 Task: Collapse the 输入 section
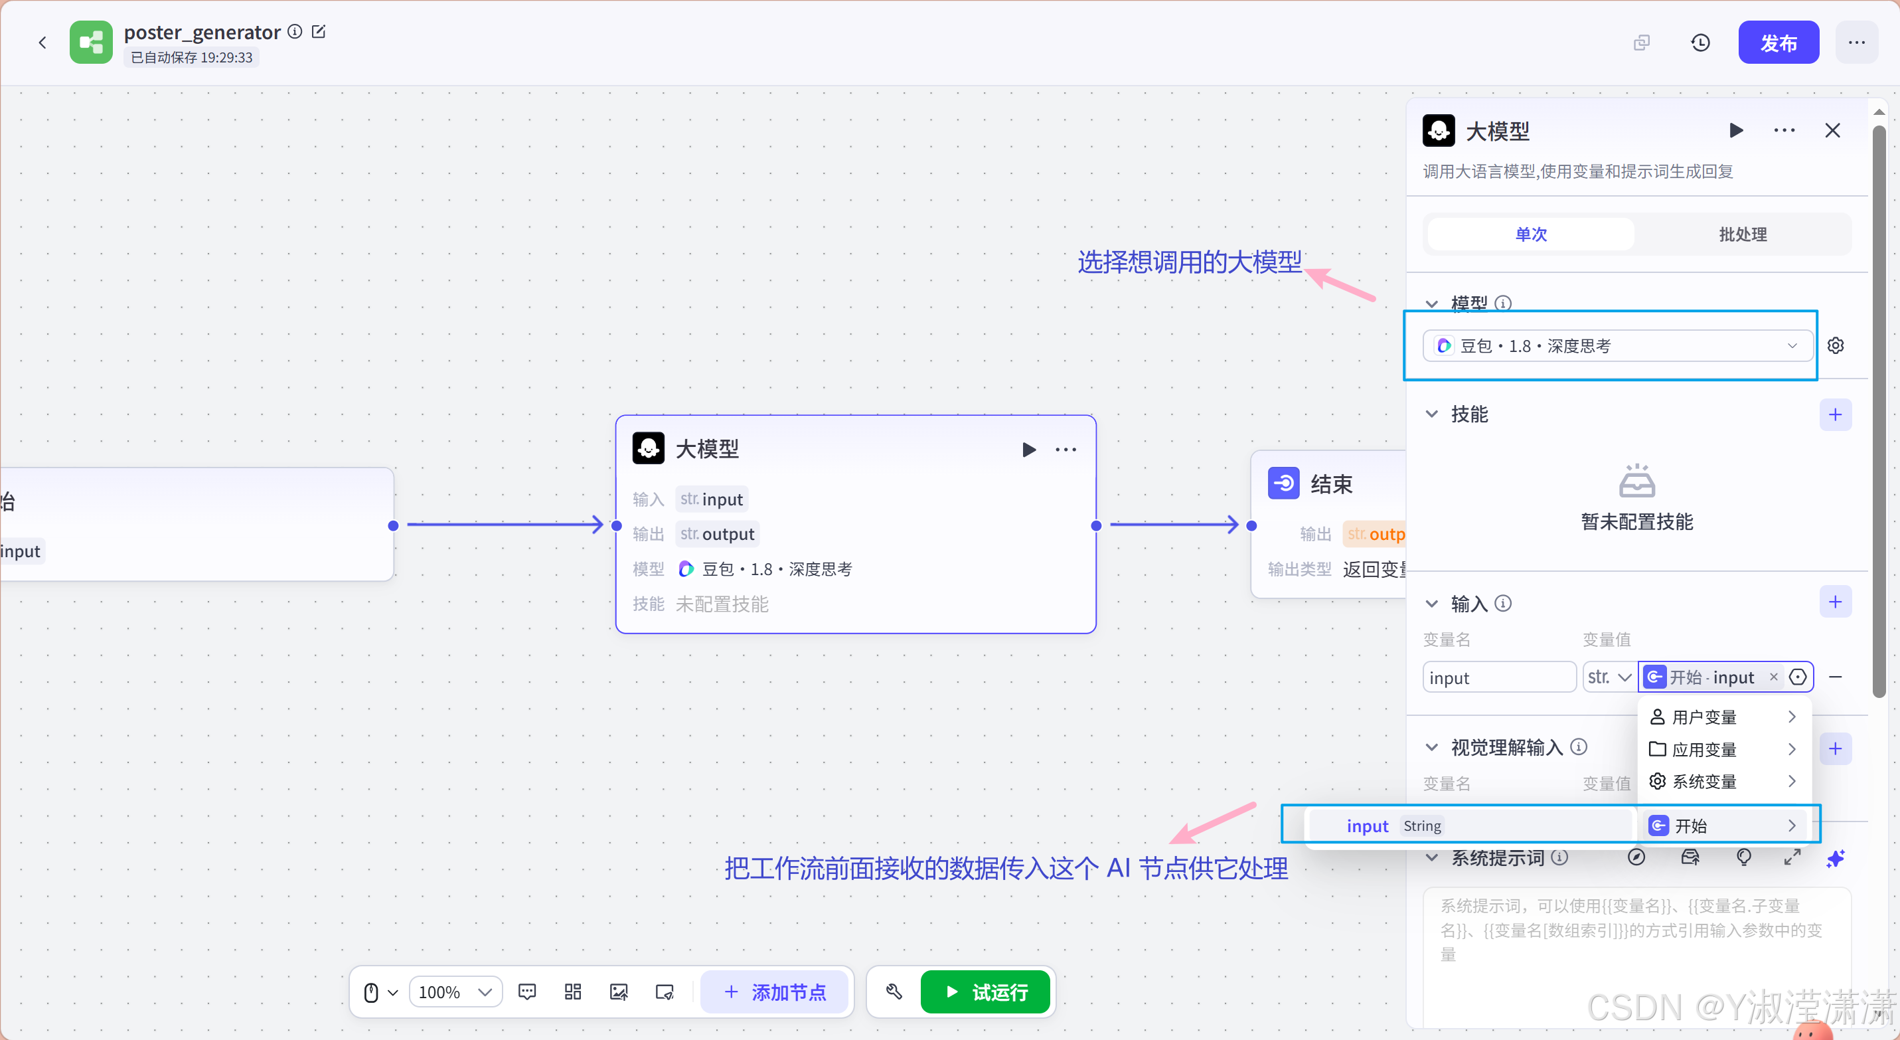tap(1431, 604)
